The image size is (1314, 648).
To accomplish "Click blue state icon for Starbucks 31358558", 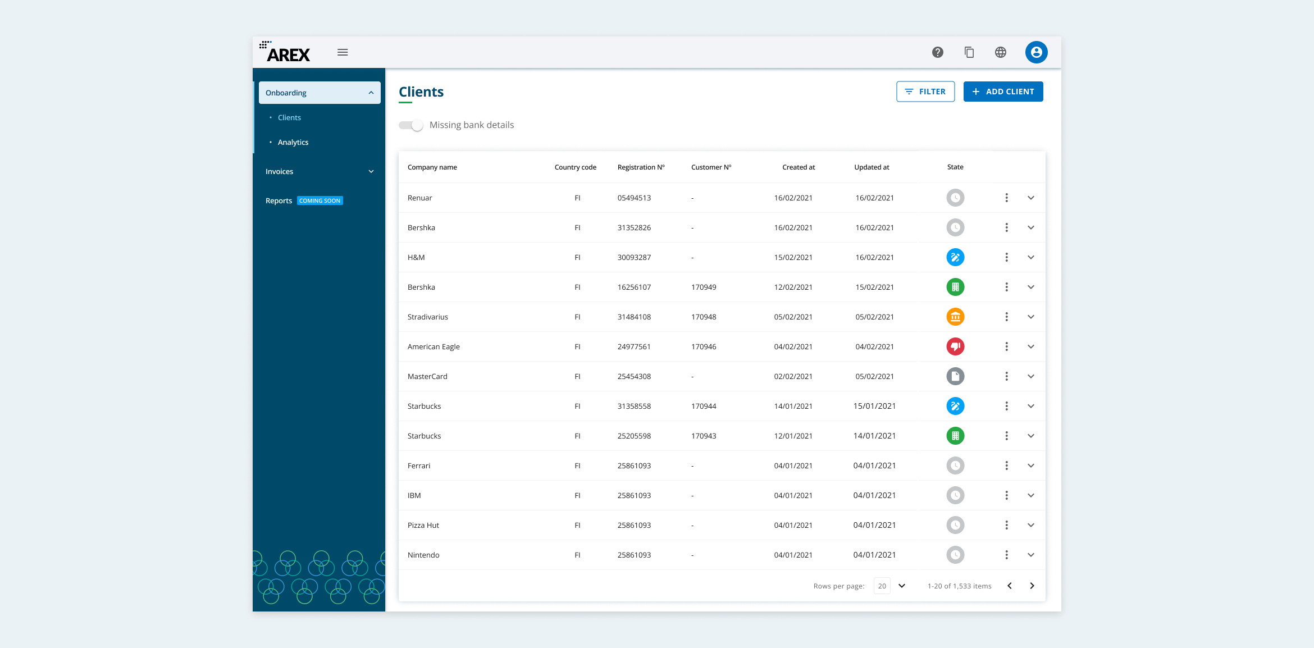I will [955, 406].
